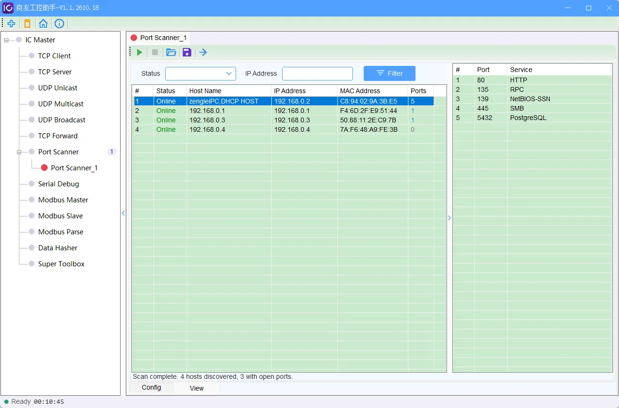Select the Port Scanner_1 document tab
The height and width of the screenshot is (408, 619).
tap(159, 38)
